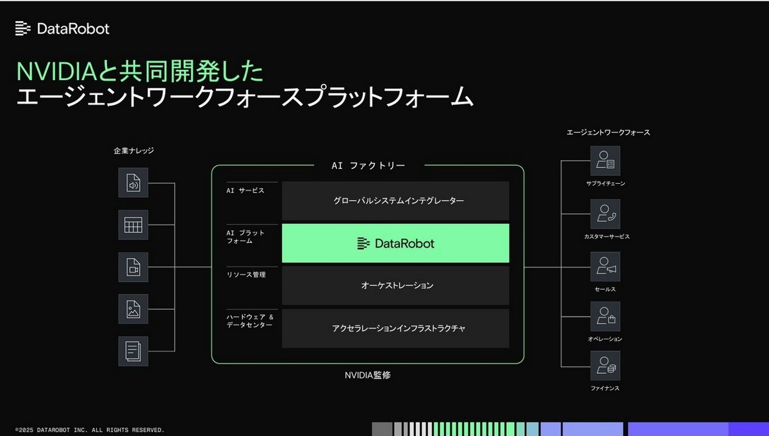Click the white エージェントワークフォースプラットフォーム title
Screen dimensions: 769x436
[244, 98]
